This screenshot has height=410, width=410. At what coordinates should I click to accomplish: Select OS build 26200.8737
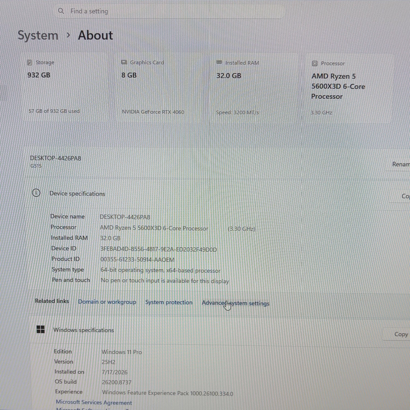(x=117, y=382)
